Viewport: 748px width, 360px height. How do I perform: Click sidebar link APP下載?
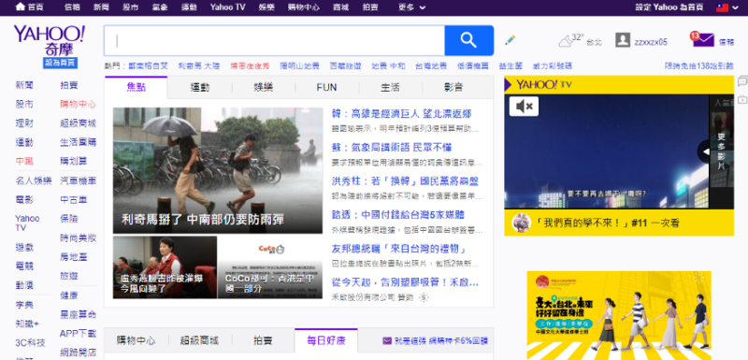click(x=78, y=333)
